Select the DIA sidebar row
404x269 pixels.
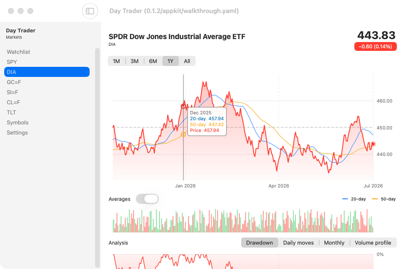click(x=47, y=72)
